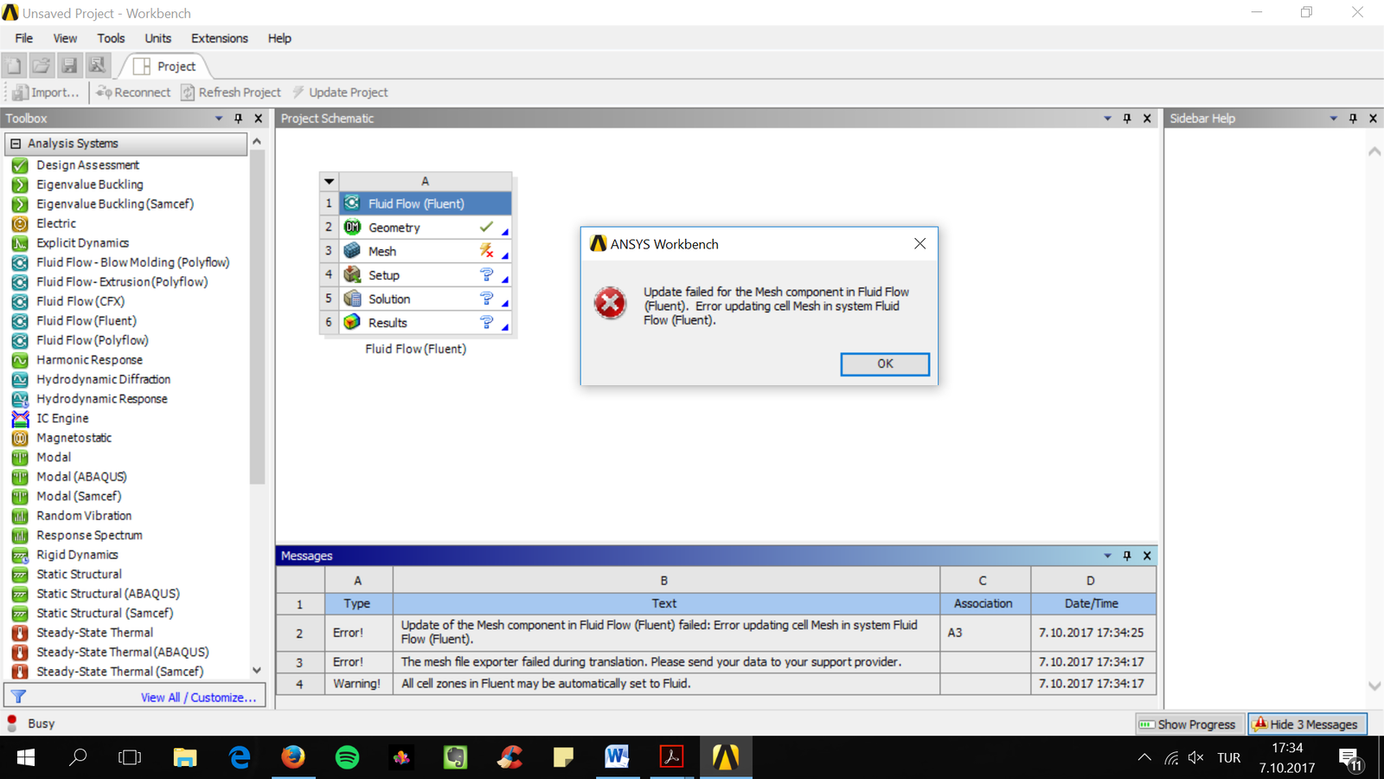This screenshot has width=1384, height=779.
Task: Select the Solution cell in system A
Action: pyautogui.click(x=426, y=299)
